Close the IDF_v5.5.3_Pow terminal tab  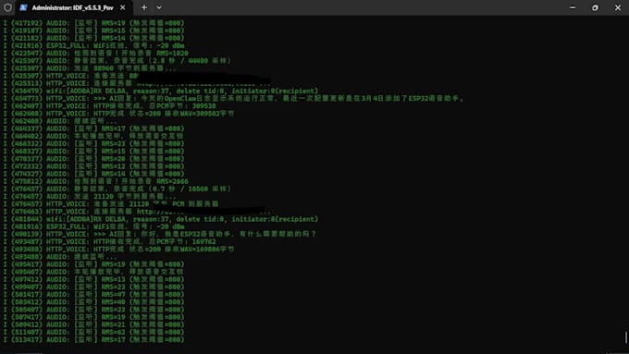pos(123,7)
